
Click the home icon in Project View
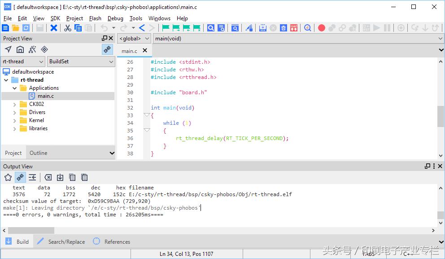[20, 49]
